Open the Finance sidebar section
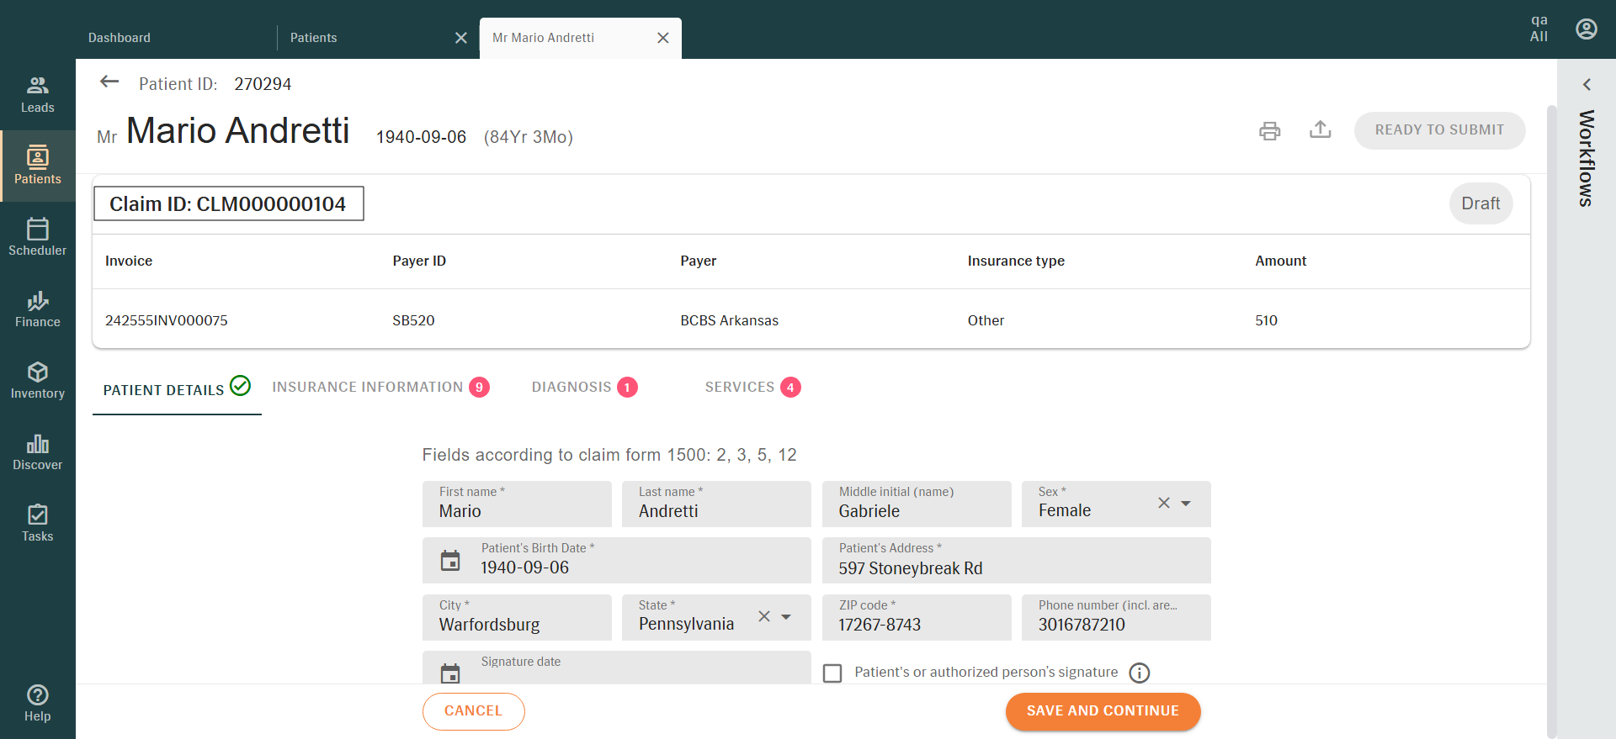The height and width of the screenshot is (739, 1616). [37, 309]
